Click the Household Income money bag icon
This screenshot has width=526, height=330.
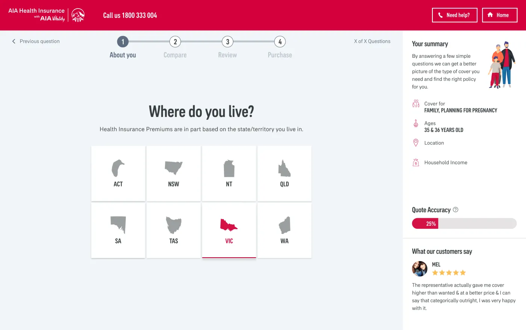pos(416,162)
